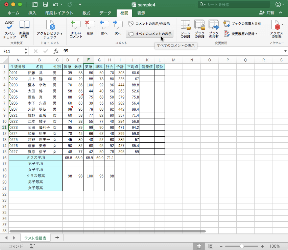
Task: Select column F header
Action: 89,60
